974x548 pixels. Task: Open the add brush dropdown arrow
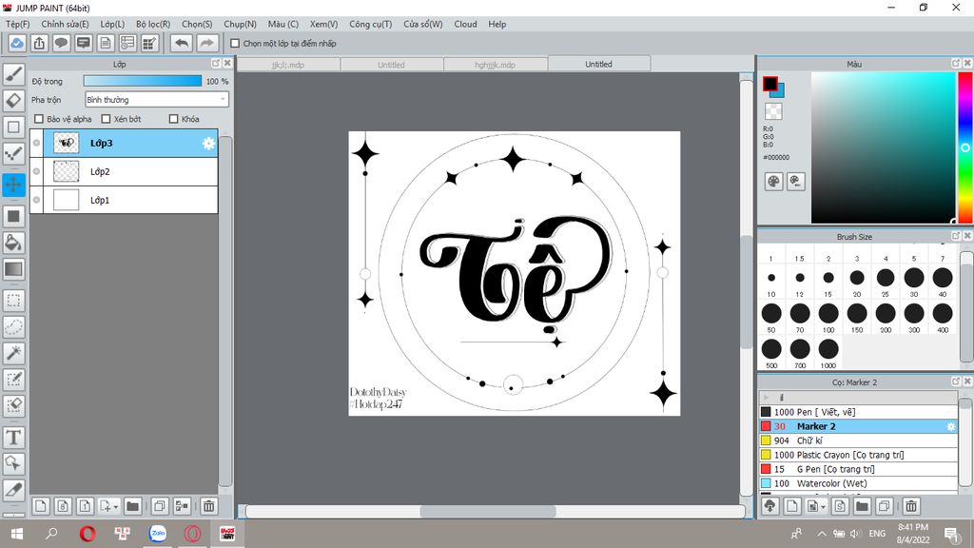pyautogui.click(x=823, y=507)
